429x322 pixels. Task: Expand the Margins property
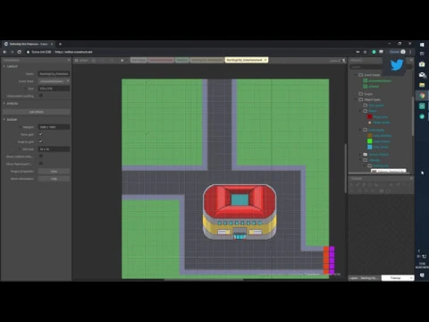point(21,127)
